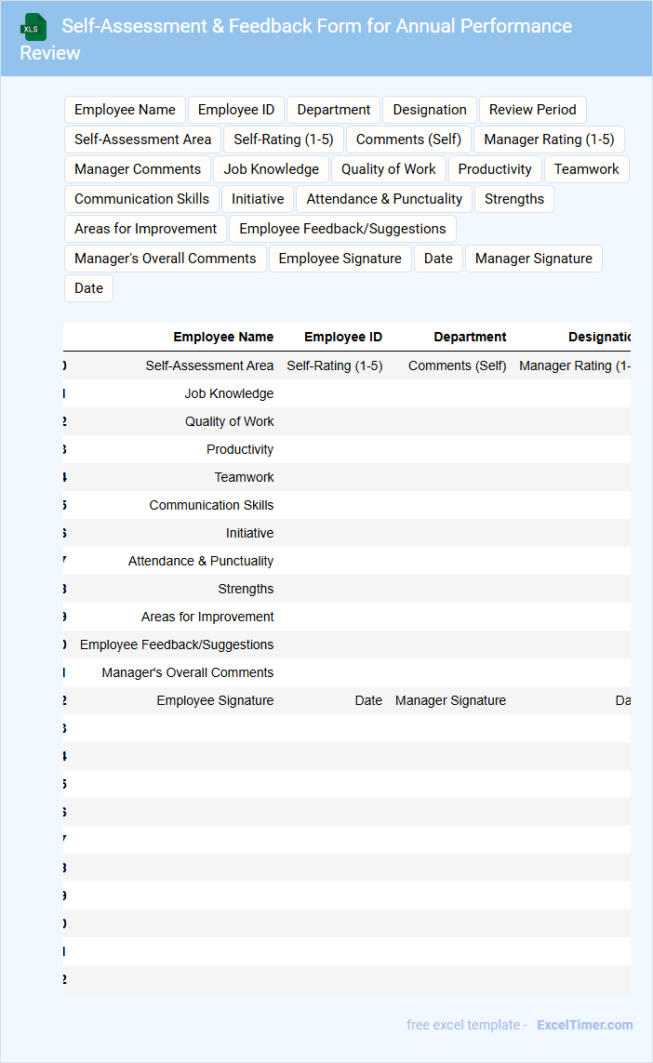
Task: Click the Employee ID column header
Action: click(x=343, y=337)
